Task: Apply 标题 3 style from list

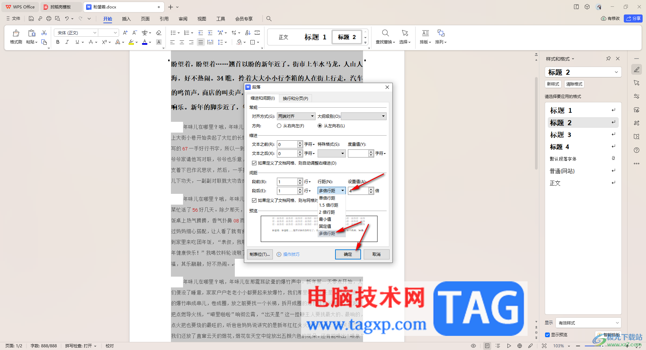Action: pos(583,135)
